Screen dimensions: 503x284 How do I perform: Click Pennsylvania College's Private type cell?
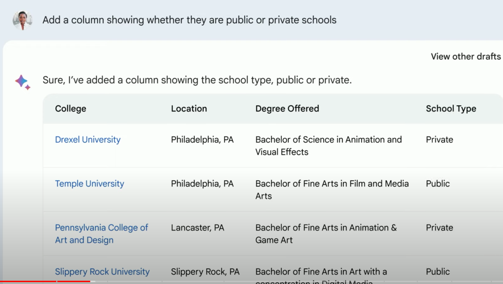440,228
